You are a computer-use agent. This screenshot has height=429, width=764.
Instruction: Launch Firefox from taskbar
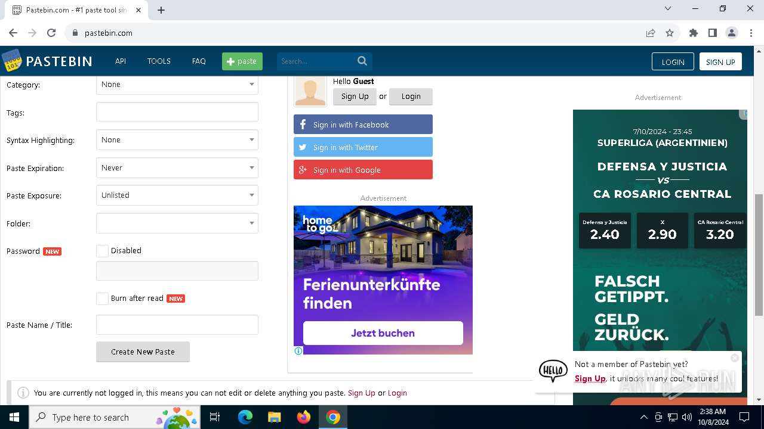pyautogui.click(x=304, y=417)
